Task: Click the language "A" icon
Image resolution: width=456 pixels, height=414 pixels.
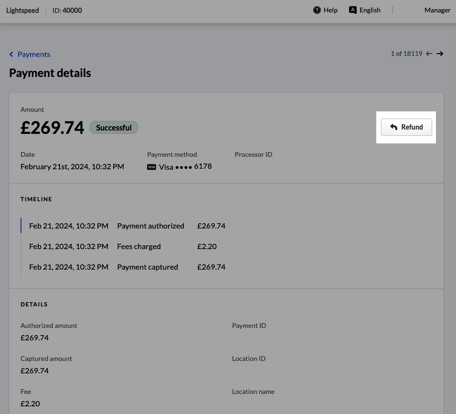Action: click(x=353, y=10)
